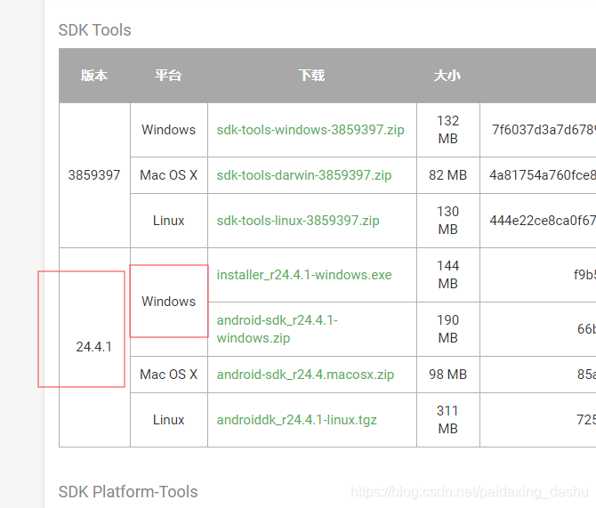
Task: Select the 98 MB size cell
Action: 447,375
